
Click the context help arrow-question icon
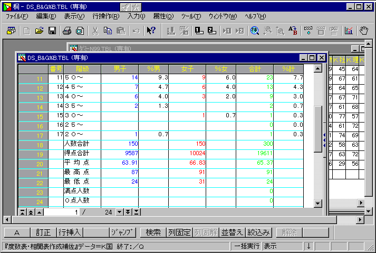point(151,31)
